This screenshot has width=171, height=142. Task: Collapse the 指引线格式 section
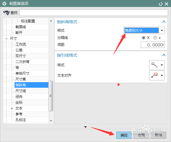pos(164,55)
